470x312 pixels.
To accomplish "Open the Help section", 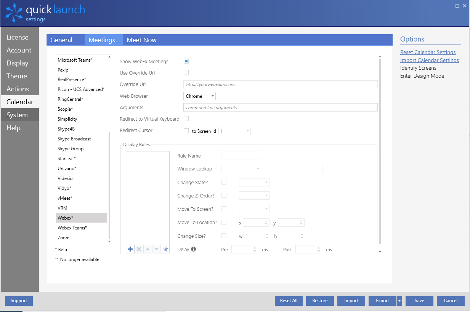I will [20, 128].
